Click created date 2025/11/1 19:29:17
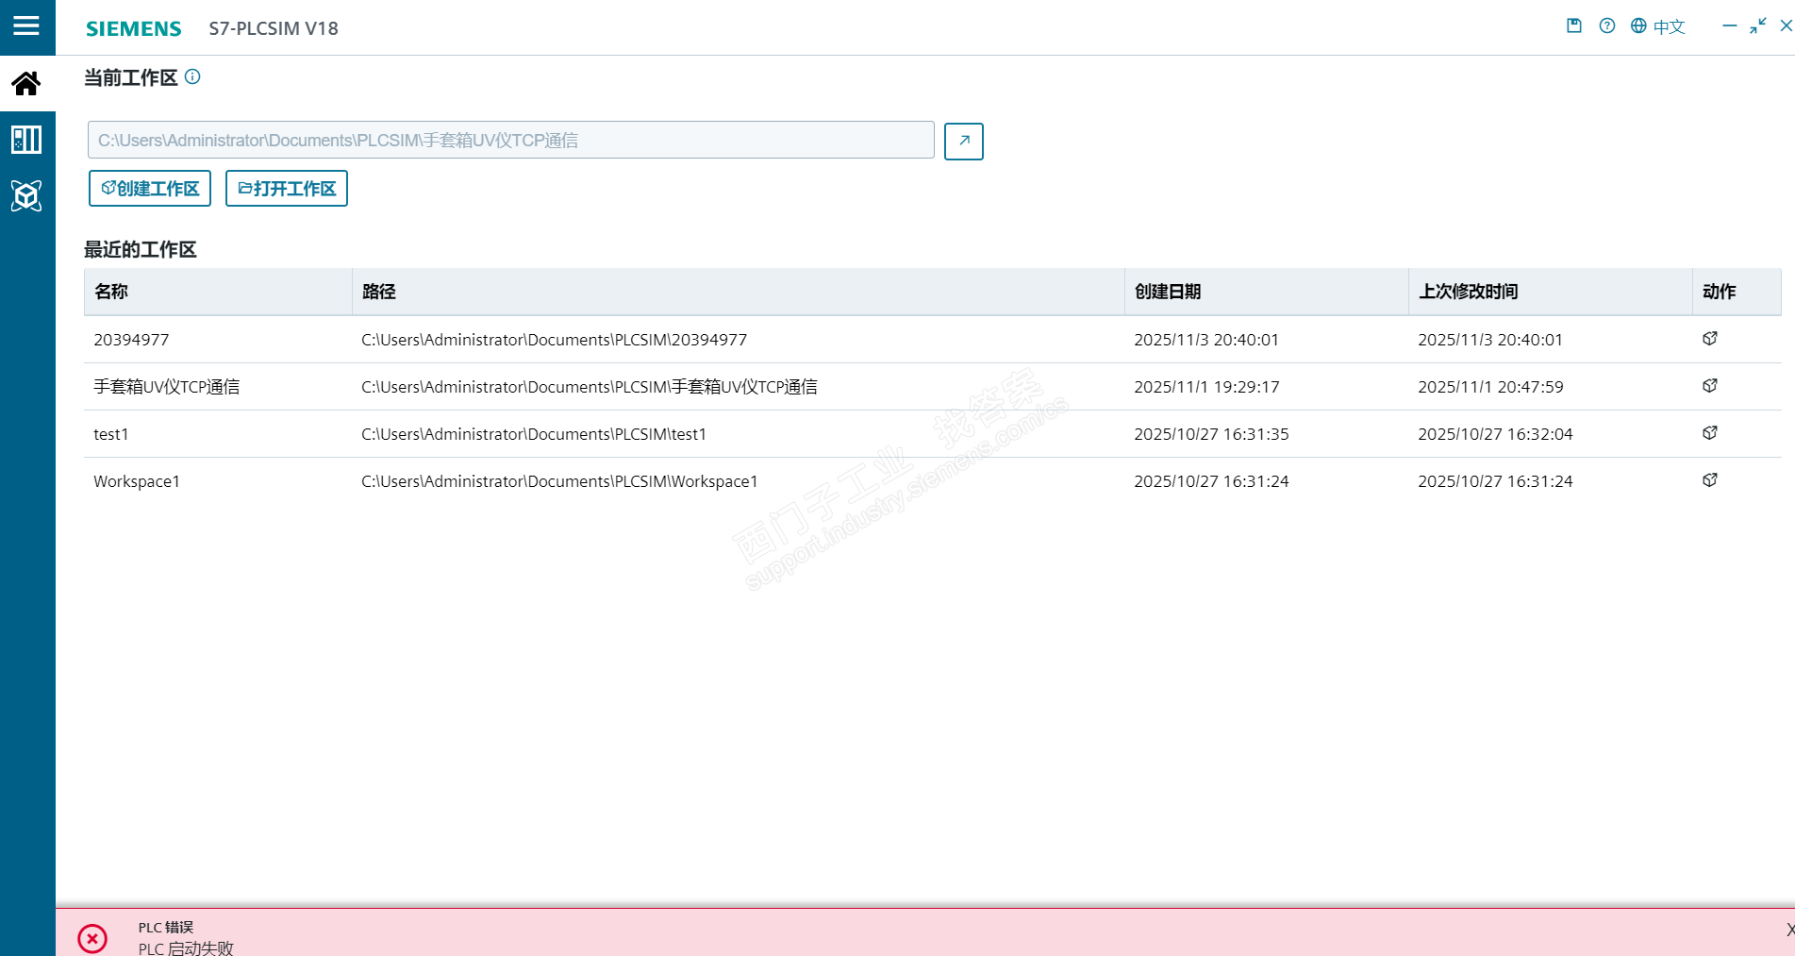Viewport: 1795px width, 956px height. click(x=1206, y=387)
